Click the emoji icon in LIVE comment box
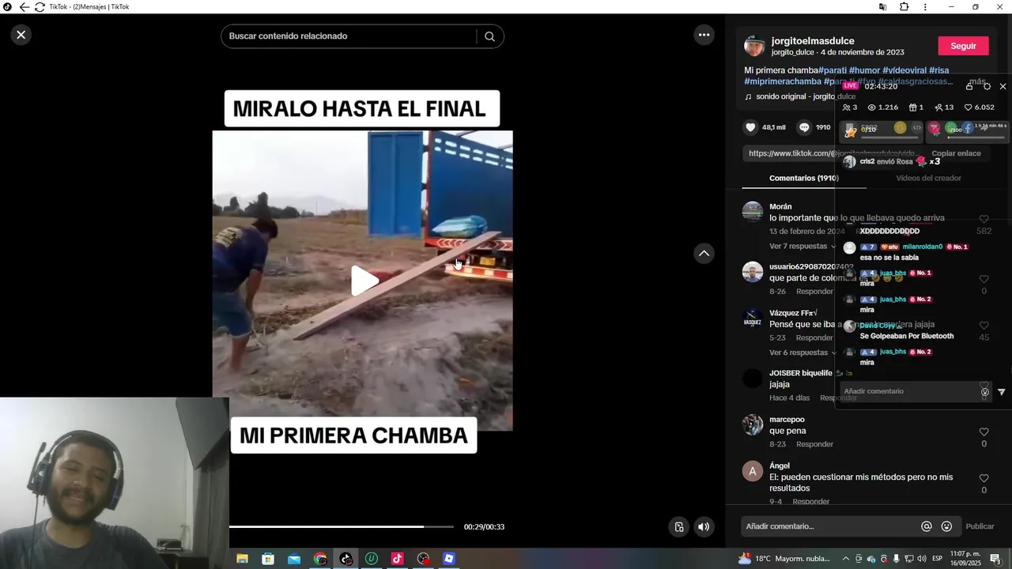The width and height of the screenshot is (1012, 569). click(x=984, y=392)
